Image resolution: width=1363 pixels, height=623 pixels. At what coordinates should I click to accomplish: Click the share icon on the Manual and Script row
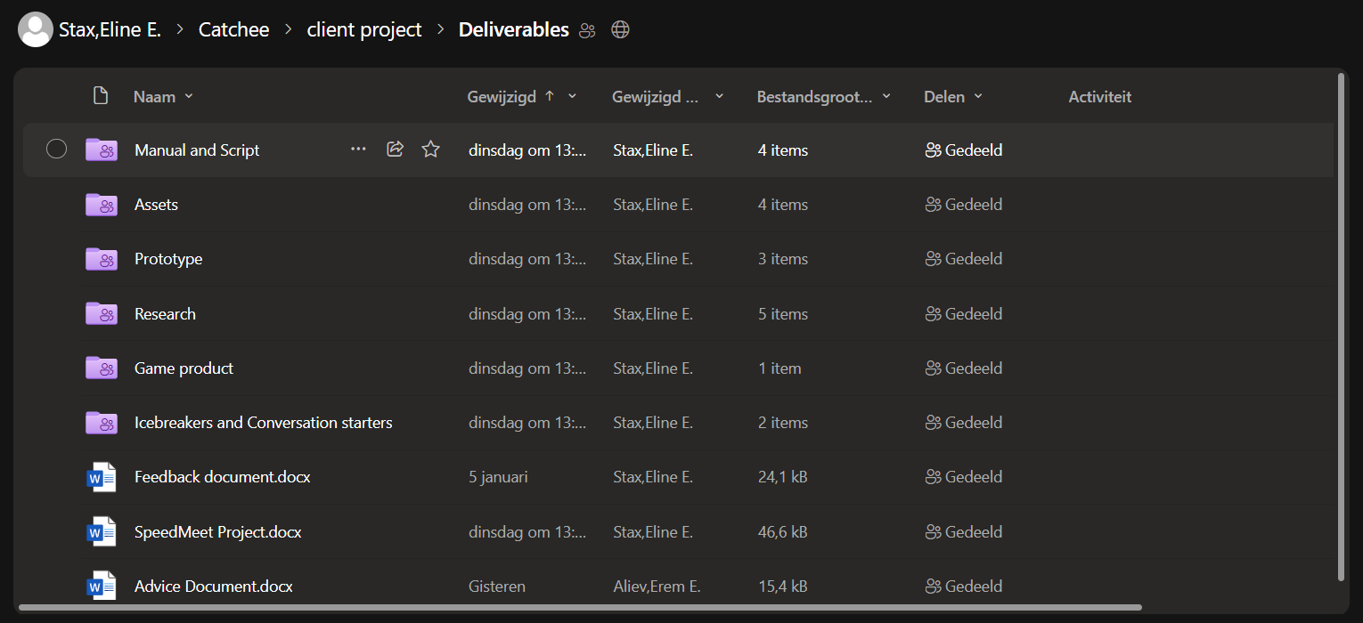pos(395,149)
